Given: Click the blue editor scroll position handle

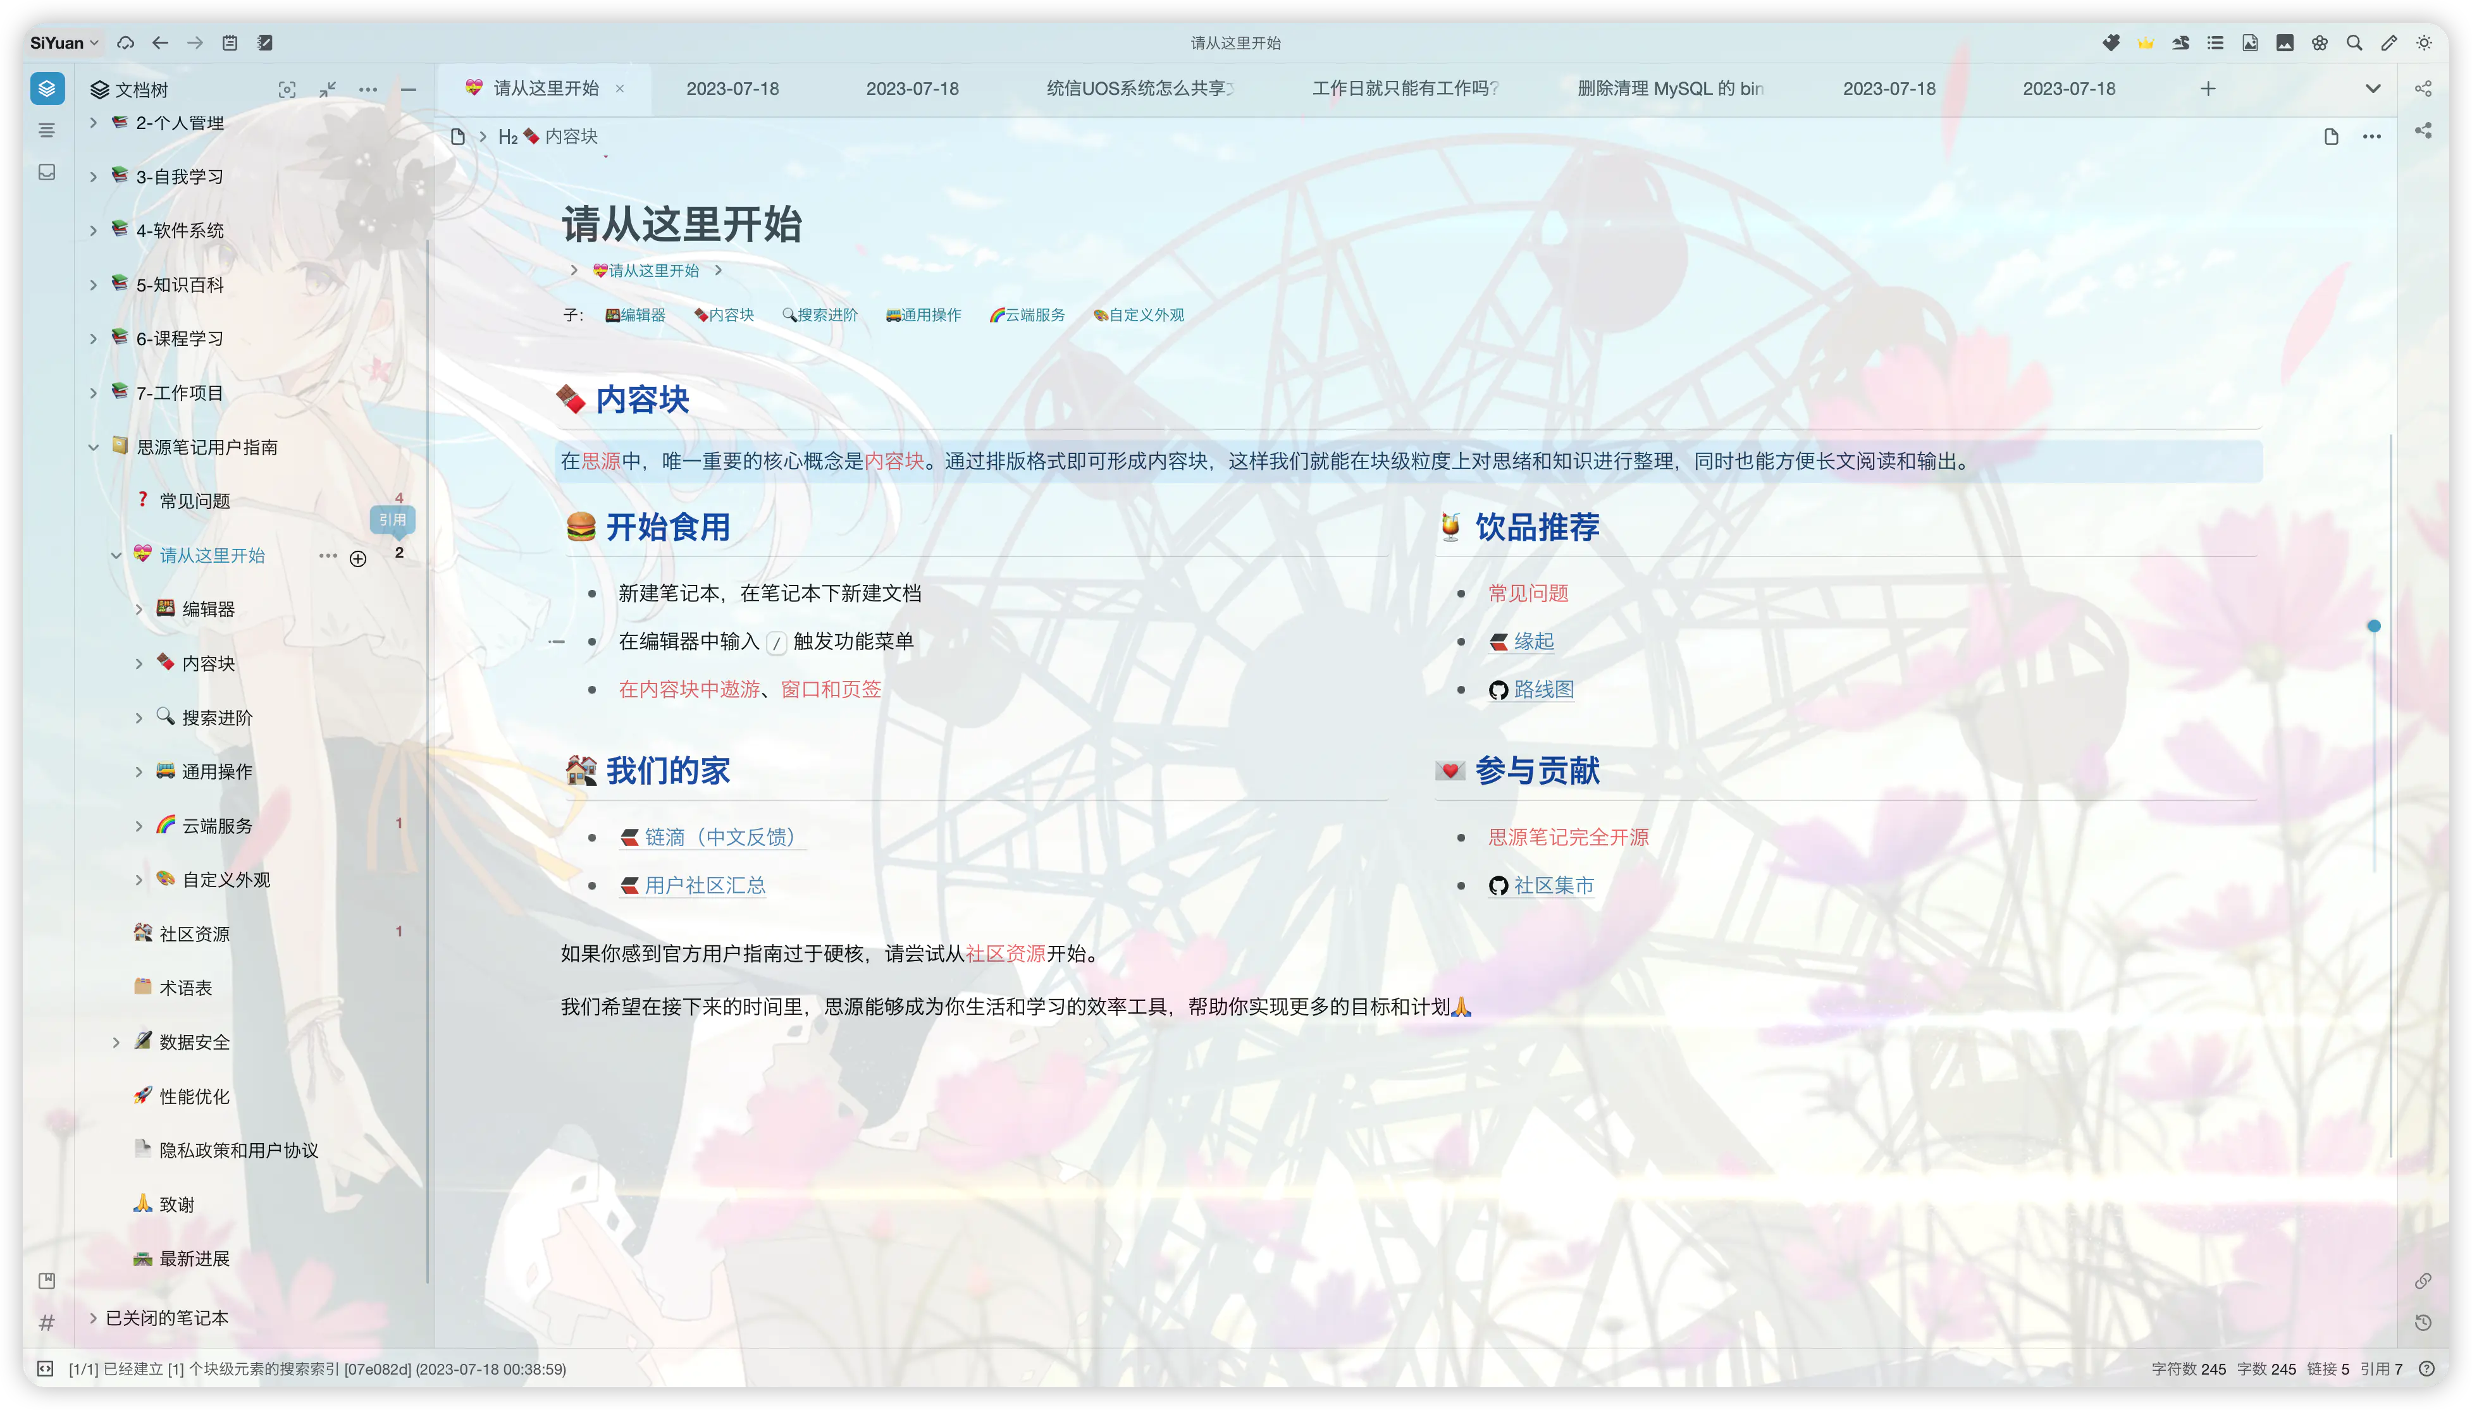Looking at the screenshot, I should pos(2373,625).
